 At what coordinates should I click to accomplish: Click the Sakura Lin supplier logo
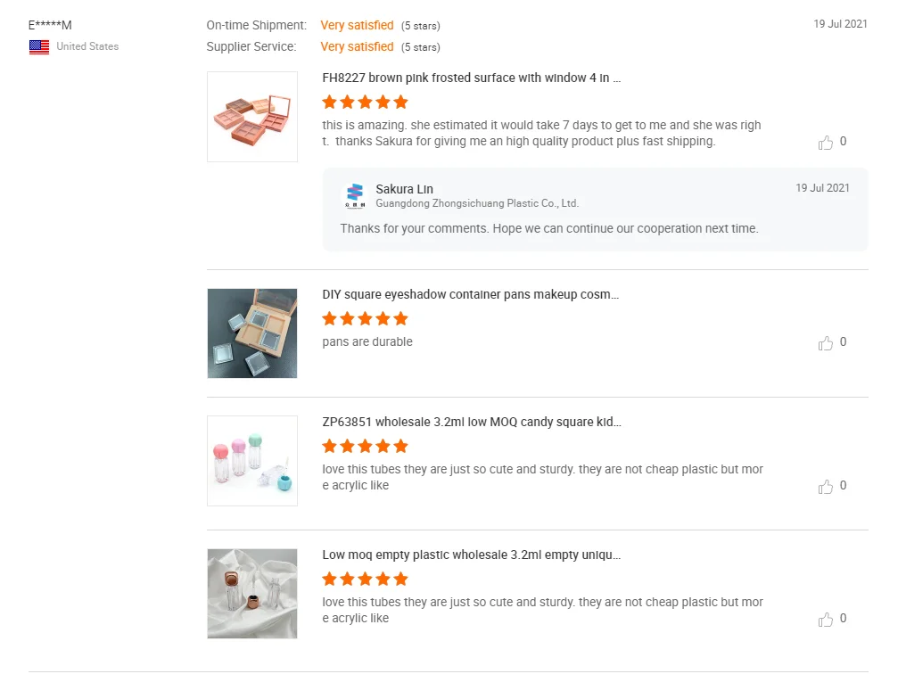tap(355, 195)
